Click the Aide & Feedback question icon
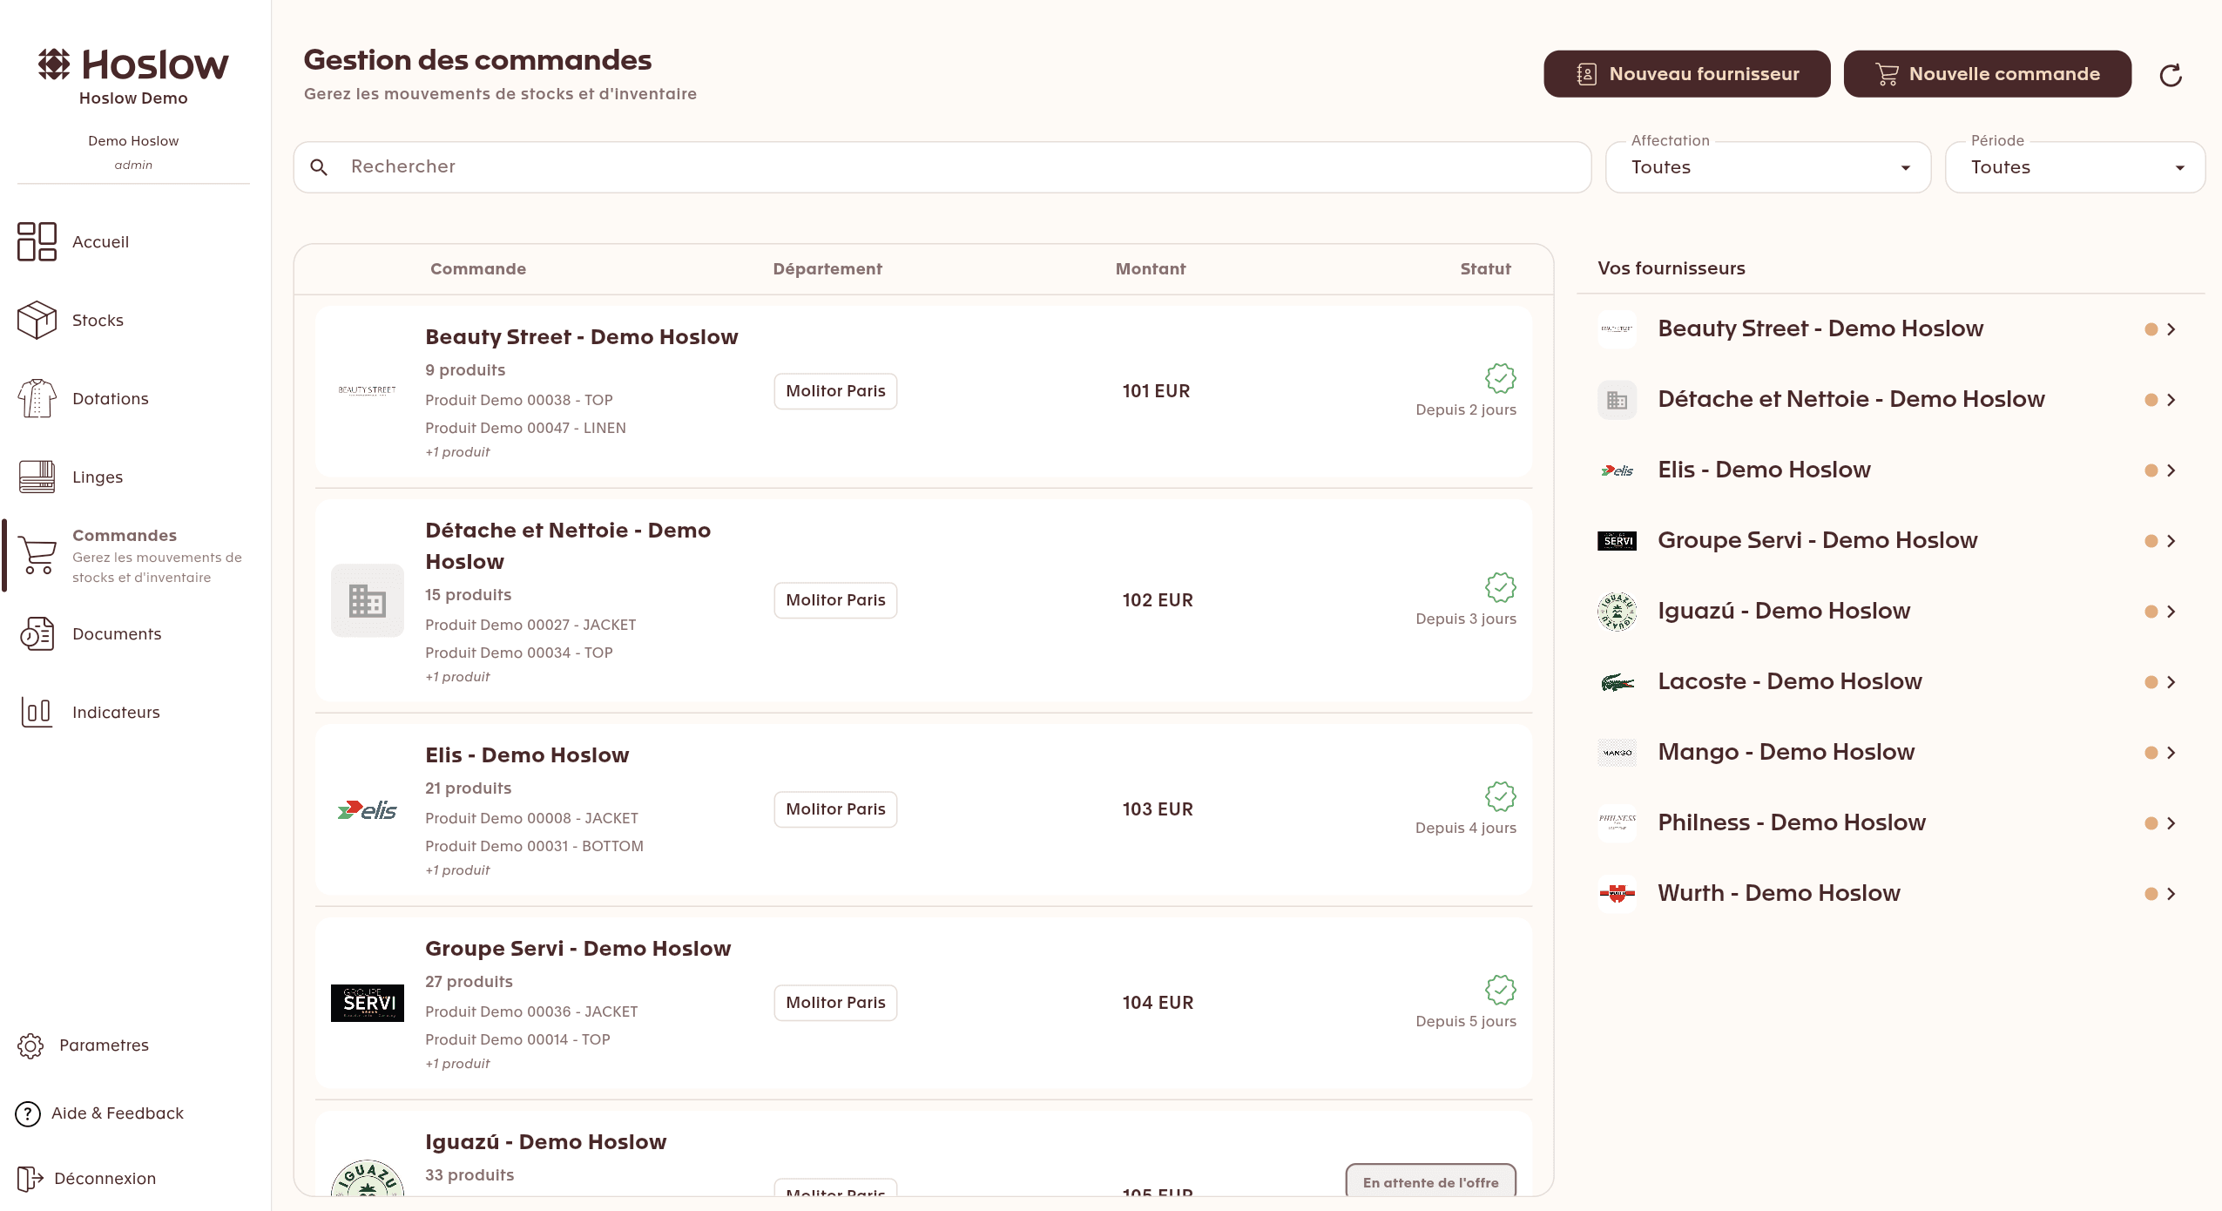Viewport: 2222px width, 1211px height. (x=28, y=1113)
